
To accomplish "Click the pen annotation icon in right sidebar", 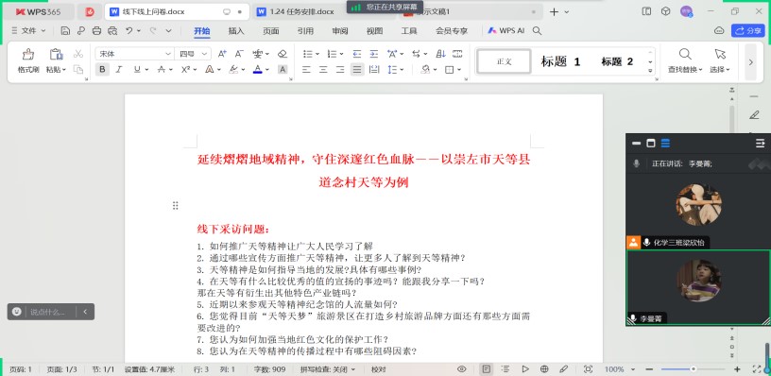I will click(754, 115).
